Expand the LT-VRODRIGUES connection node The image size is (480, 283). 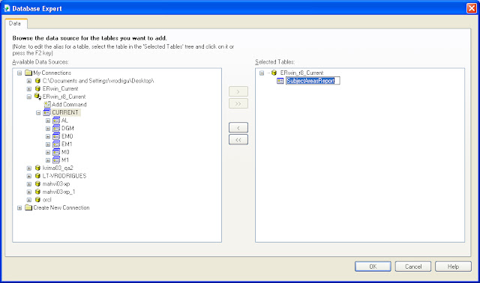(28, 176)
